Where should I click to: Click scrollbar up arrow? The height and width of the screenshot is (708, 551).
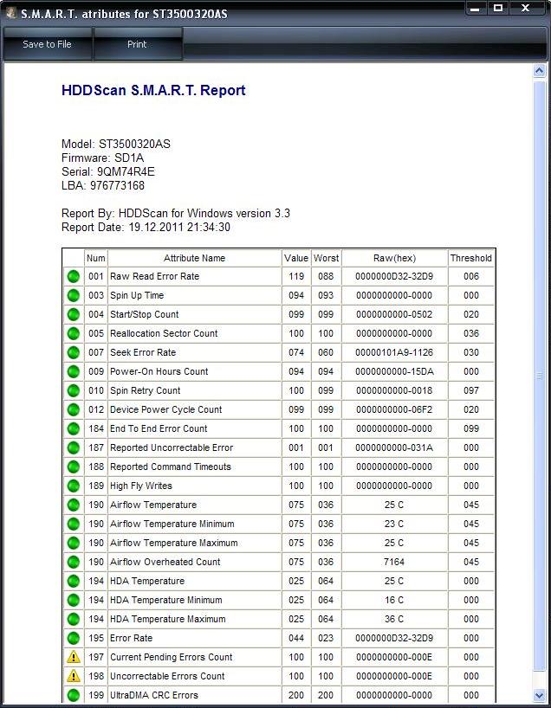click(x=539, y=71)
